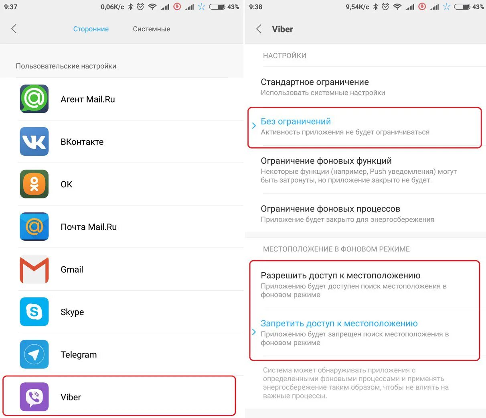Image resolution: width=486 pixels, height=418 pixels.
Task: Open the Почта Mail.Ru app icon
Action: (x=34, y=227)
